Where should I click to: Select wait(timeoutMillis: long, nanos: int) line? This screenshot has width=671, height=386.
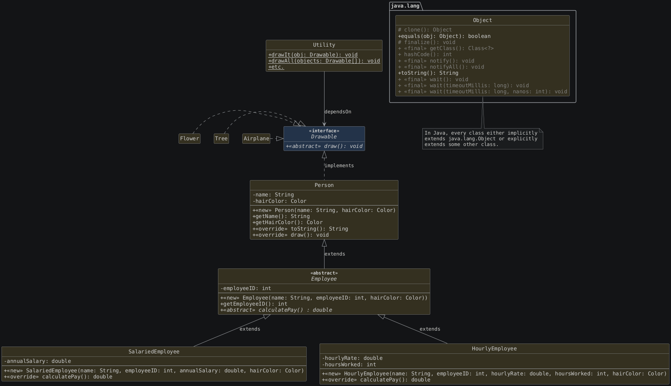point(483,91)
